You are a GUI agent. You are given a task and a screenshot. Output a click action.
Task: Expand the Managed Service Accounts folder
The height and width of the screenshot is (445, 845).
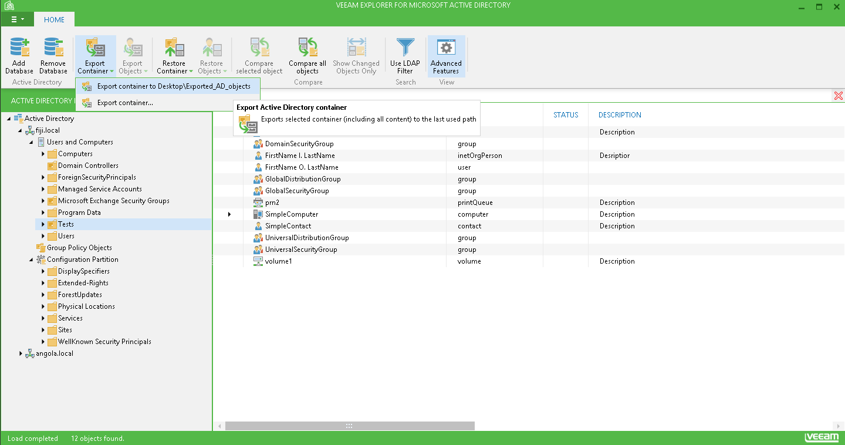tap(43, 189)
